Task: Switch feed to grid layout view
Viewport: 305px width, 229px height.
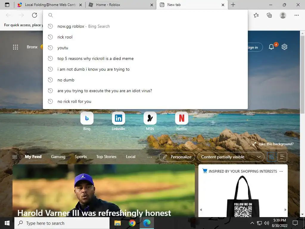Action: (x=272, y=157)
